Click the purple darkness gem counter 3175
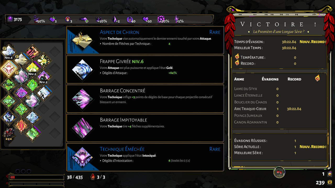 15,20
